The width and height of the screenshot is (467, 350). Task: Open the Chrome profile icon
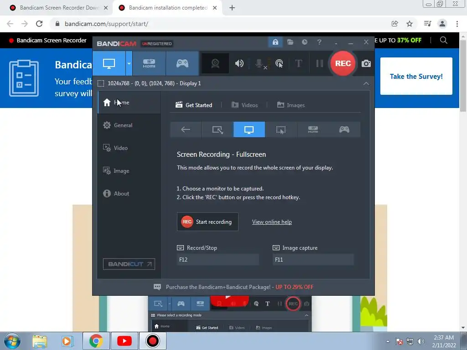[442, 24]
